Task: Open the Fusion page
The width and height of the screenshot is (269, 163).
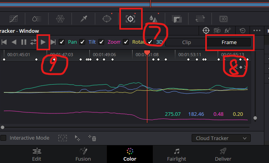Action: (x=83, y=154)
